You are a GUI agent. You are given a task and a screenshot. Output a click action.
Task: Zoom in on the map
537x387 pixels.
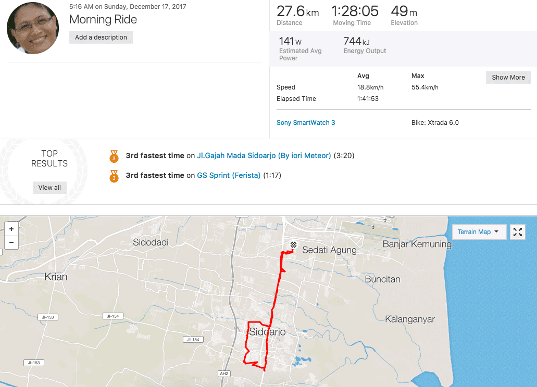pos(11,229)
